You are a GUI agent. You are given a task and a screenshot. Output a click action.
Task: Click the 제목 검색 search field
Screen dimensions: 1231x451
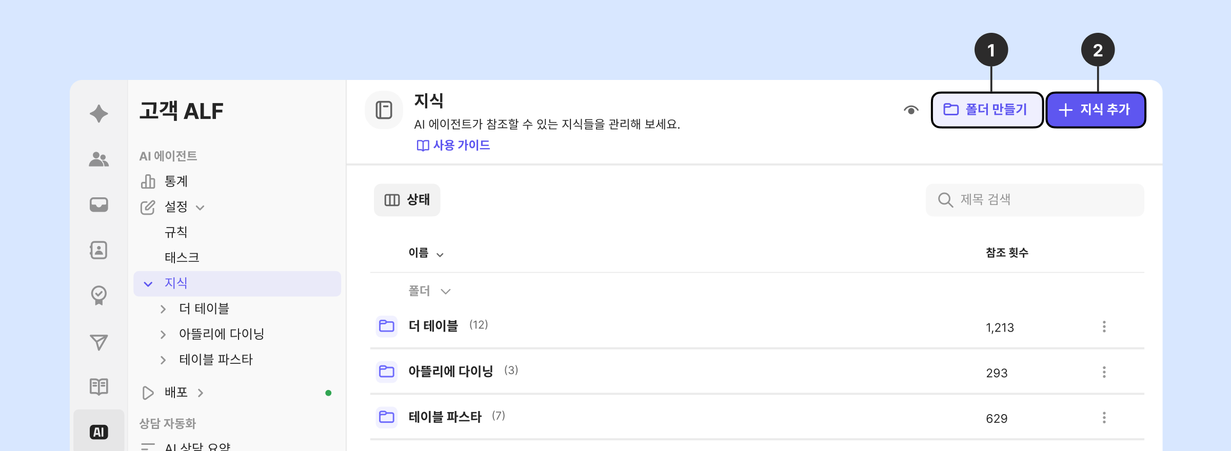(x=1041, y=200)
